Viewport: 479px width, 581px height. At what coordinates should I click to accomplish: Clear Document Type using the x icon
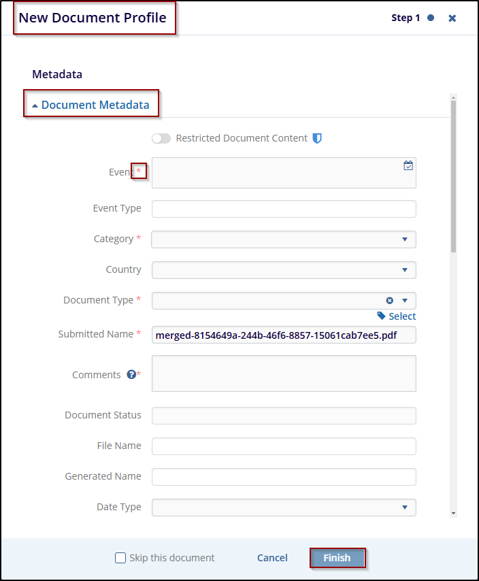click(389, 301)
